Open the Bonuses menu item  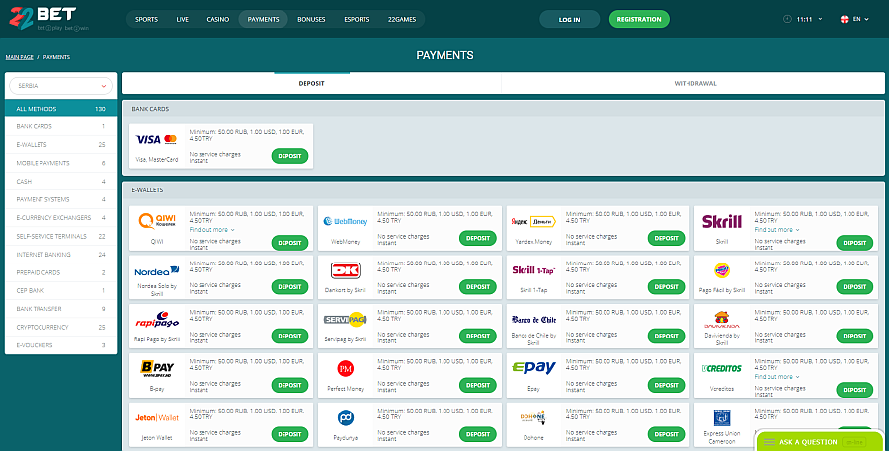pos(311,19)
